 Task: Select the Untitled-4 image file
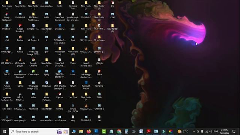point(20,16)
